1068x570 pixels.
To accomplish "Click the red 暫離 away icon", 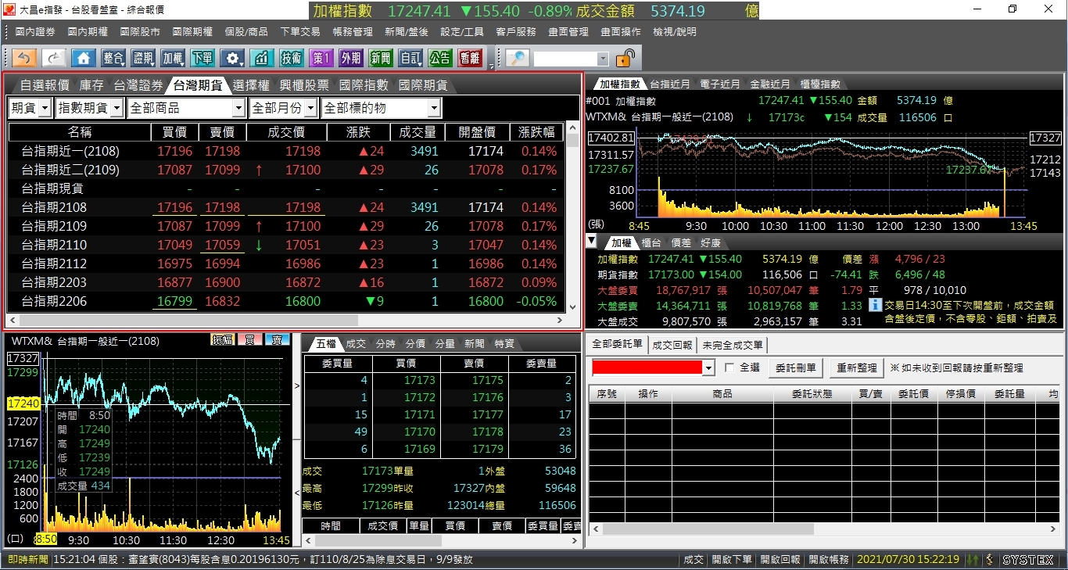I will click(x=470, y=58).
